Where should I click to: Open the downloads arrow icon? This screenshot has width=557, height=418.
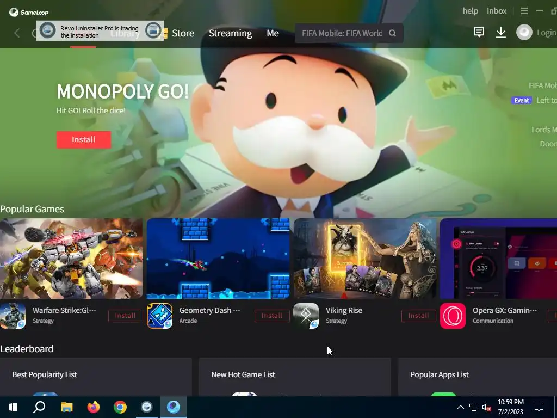(x=501, y=32)
